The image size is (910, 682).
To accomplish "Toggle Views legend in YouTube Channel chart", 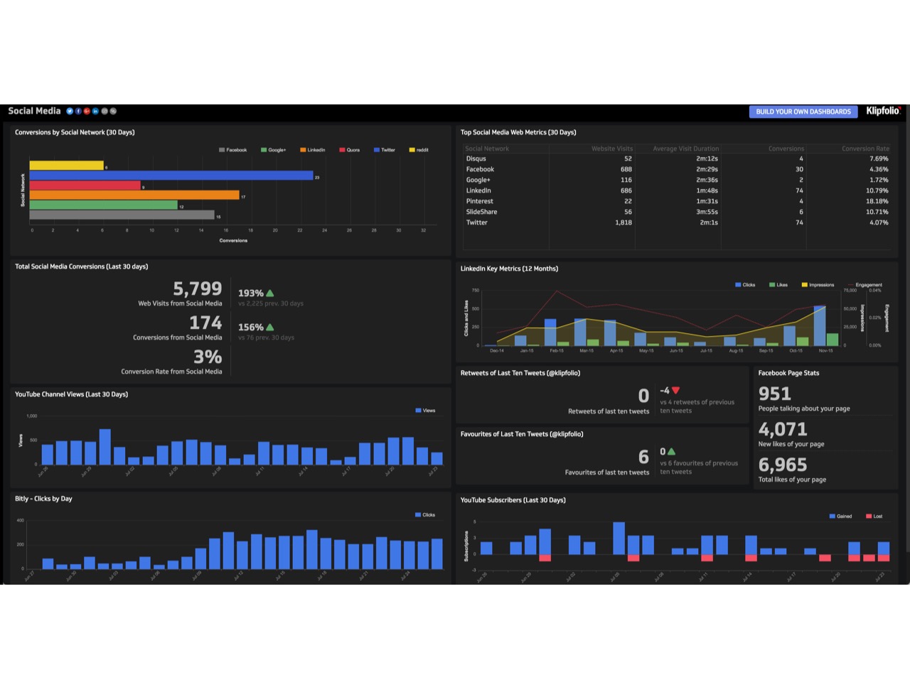I will [425, 411].
